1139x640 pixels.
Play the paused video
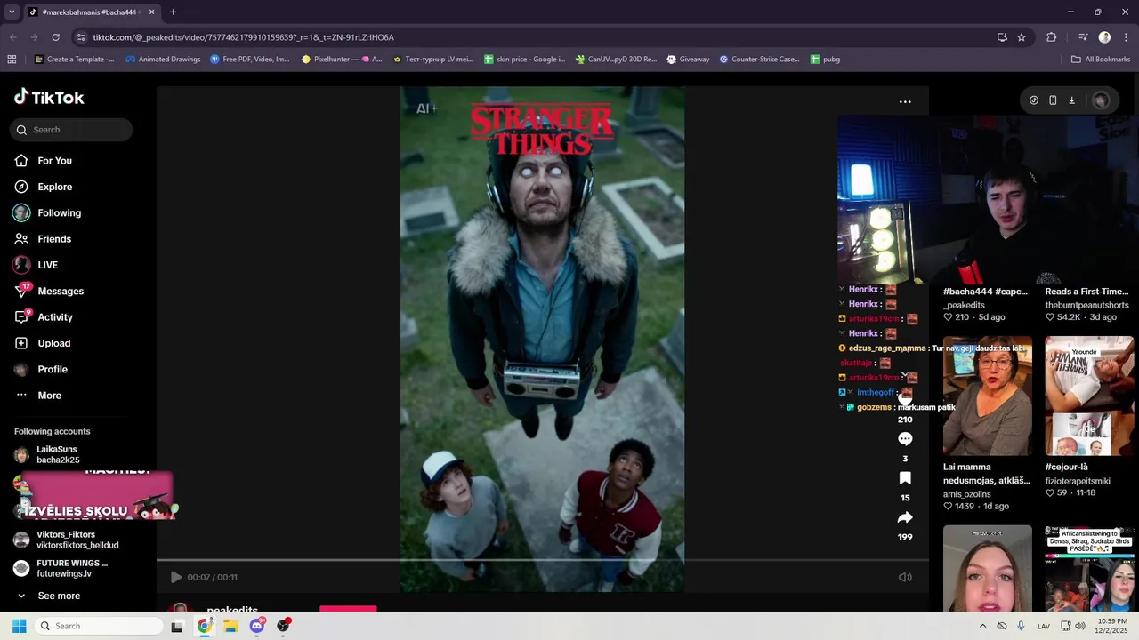click(176, 577)
